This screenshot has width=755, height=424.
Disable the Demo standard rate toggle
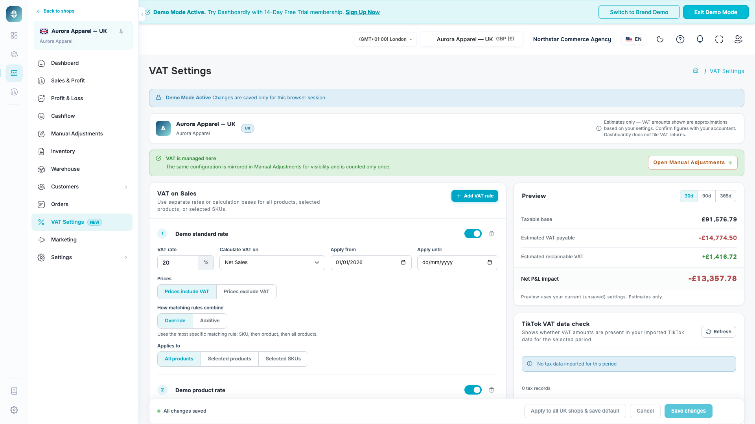pos(473,234)
